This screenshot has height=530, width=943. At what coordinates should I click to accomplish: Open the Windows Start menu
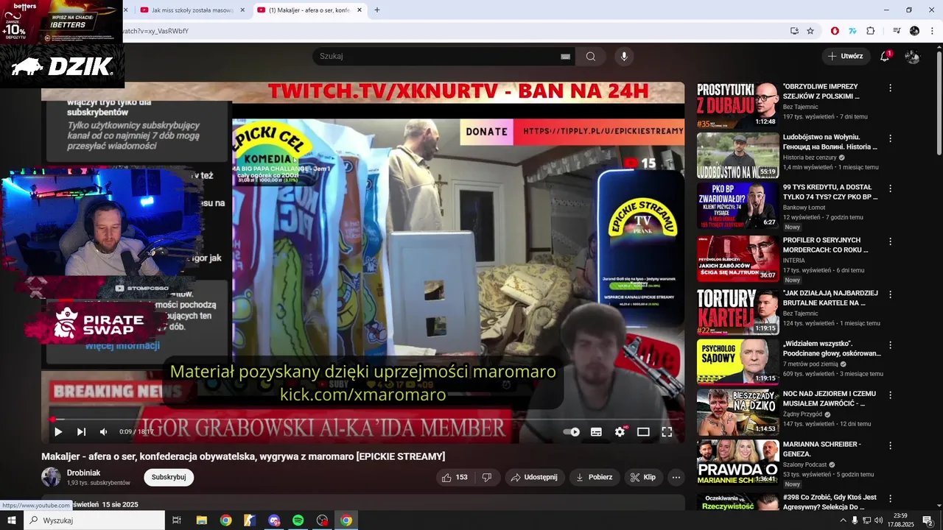click(x=11, y=520)
